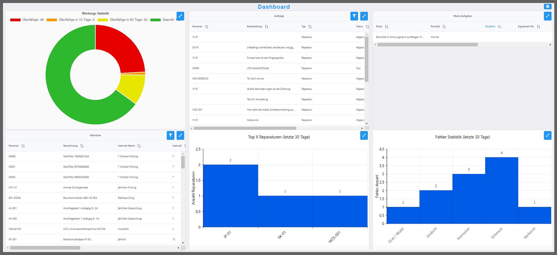Image resolution: width=557 pixels, height=255 pixels.
Task: Click Meine Aufgaben horizontal scrollbar thumb
Action: point(427,45)
